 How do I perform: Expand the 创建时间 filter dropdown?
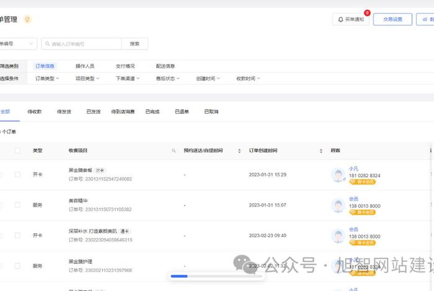click(208, 79)
